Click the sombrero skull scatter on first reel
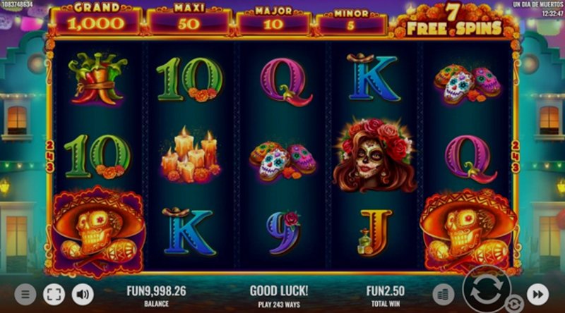This screenshot has height=313, width=565. click(97, 232)
